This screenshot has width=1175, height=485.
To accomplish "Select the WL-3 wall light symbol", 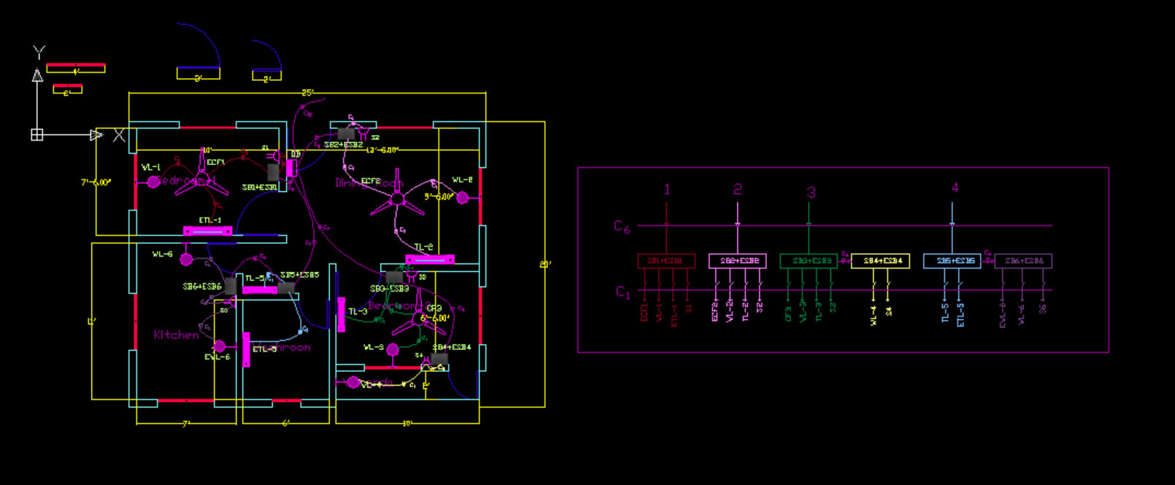I will coord(393,350).
